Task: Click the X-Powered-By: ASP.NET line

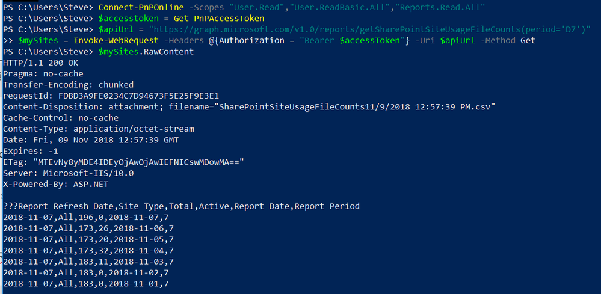Action: 55,184
